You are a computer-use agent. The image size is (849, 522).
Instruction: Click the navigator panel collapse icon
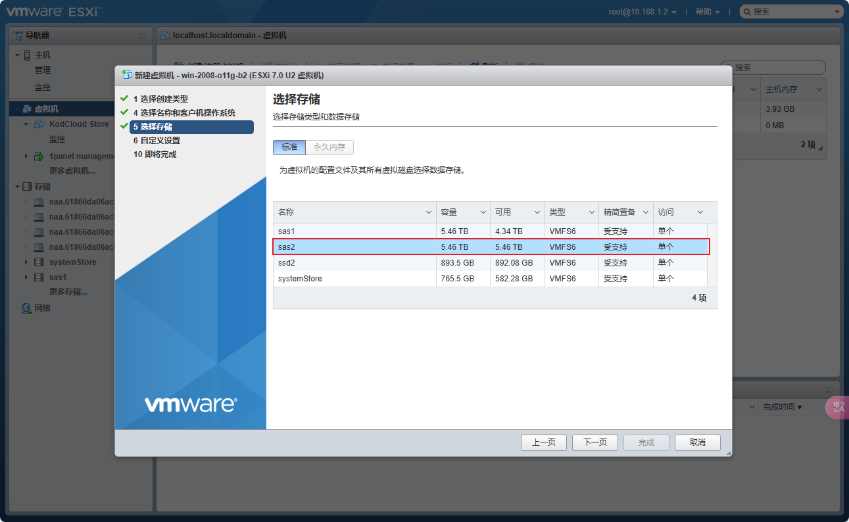[142, 36]
